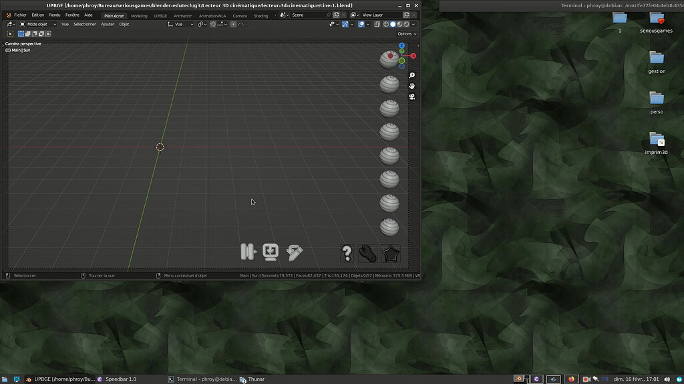Click the proportional editing icon

[x=234, y=24]
